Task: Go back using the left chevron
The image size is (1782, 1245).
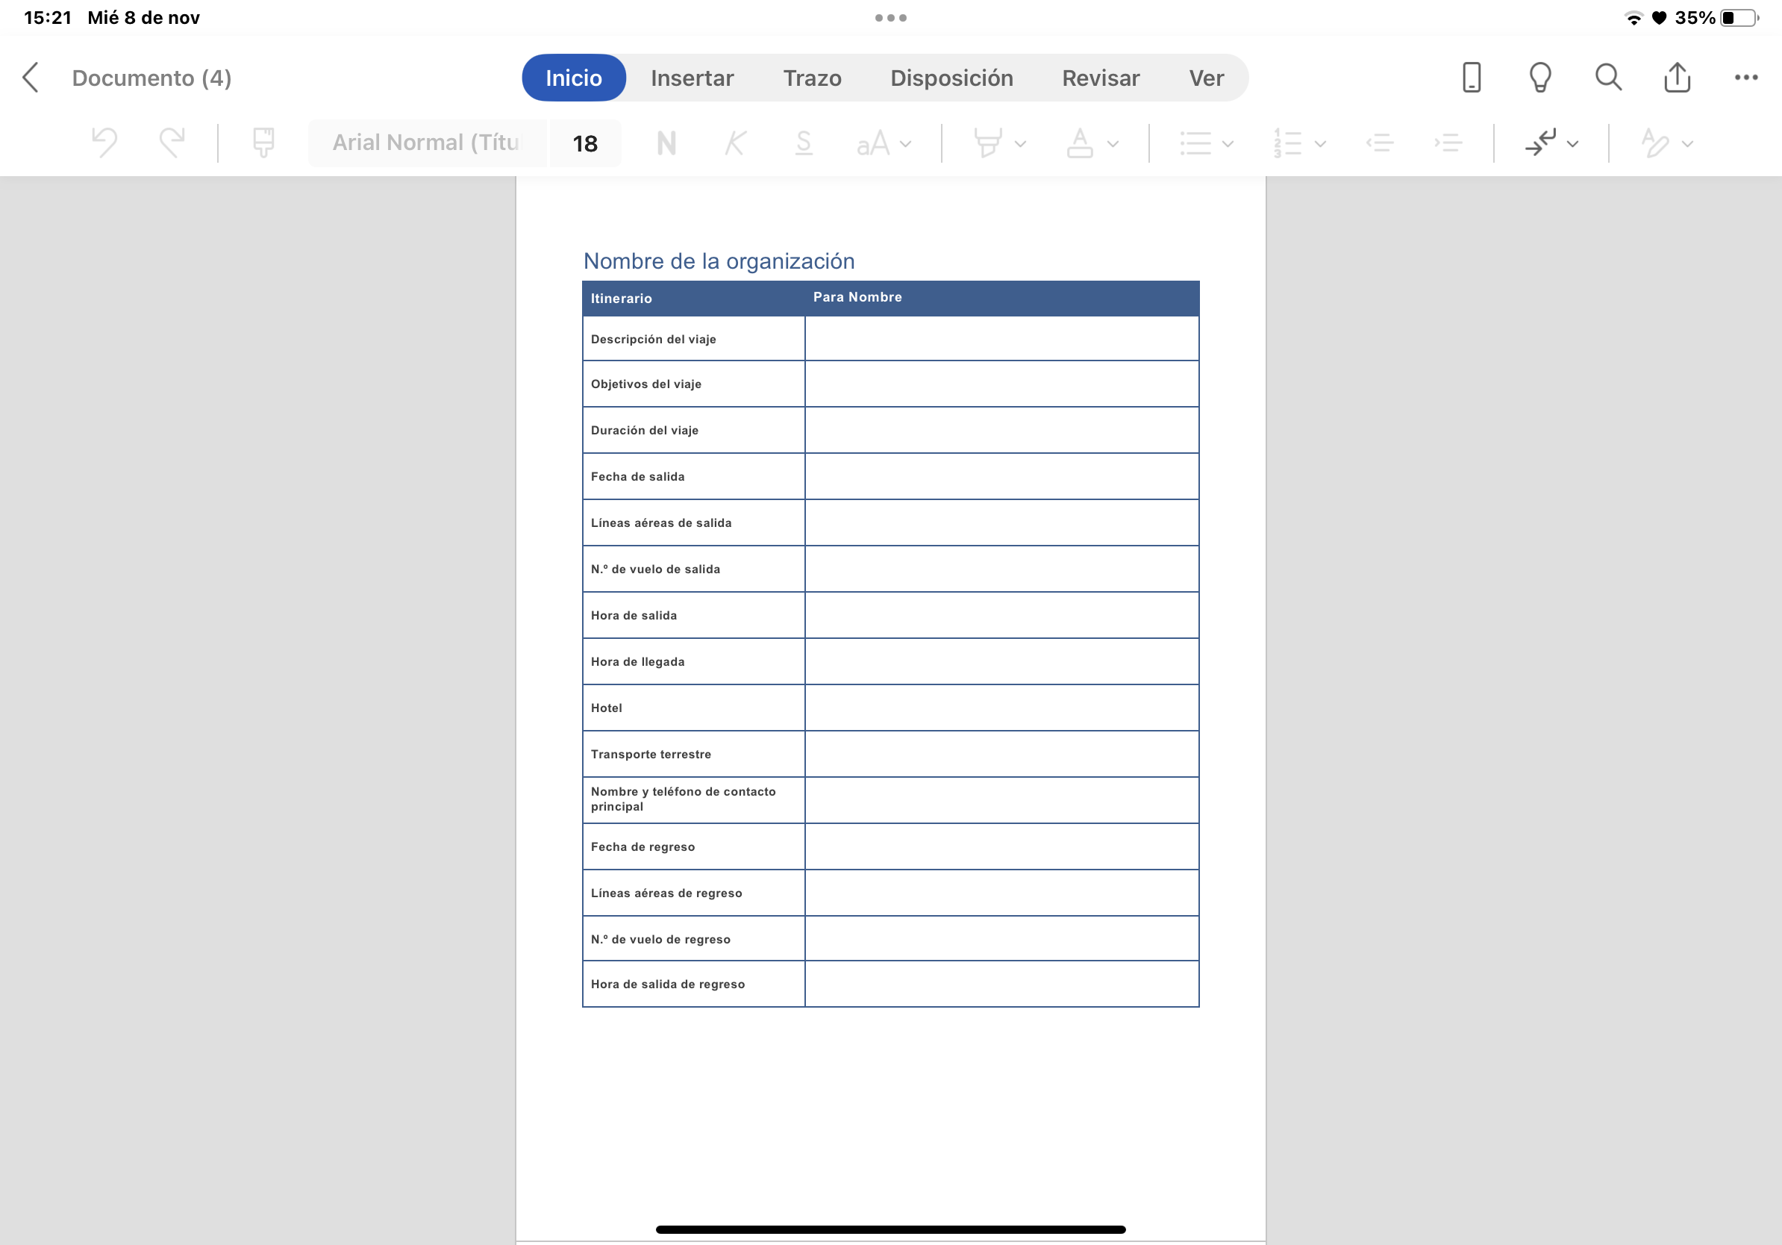Action: pos(31,78)
